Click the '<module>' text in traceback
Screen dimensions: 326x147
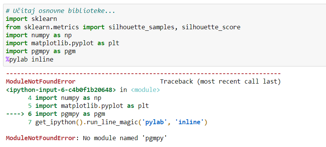[x=145, y=90]
